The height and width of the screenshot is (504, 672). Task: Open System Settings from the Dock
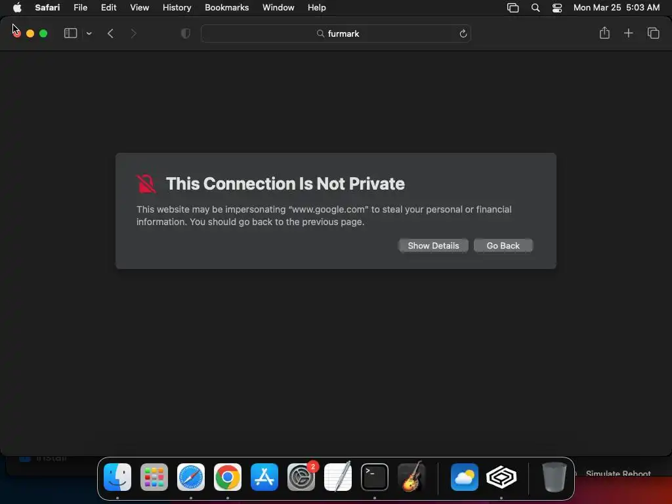coord(301,476)
